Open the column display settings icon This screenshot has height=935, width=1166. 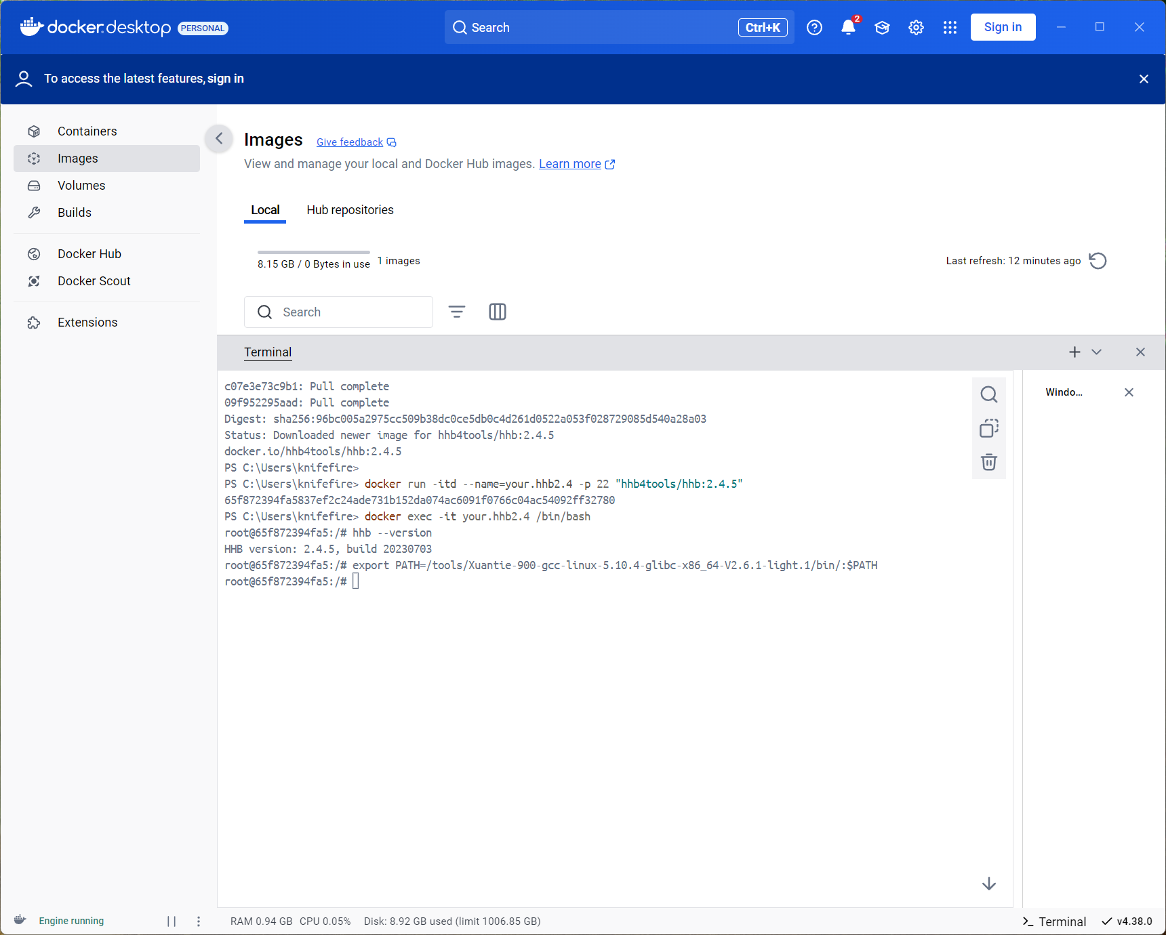tap(498, 312)
